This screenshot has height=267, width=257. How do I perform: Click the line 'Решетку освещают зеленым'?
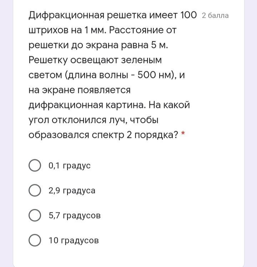pyautogui.click(x=95, y=60)
